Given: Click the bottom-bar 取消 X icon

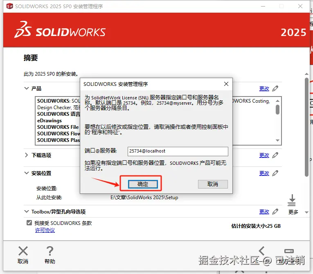Looking at the screenshot, I should (x=23, y=251).
